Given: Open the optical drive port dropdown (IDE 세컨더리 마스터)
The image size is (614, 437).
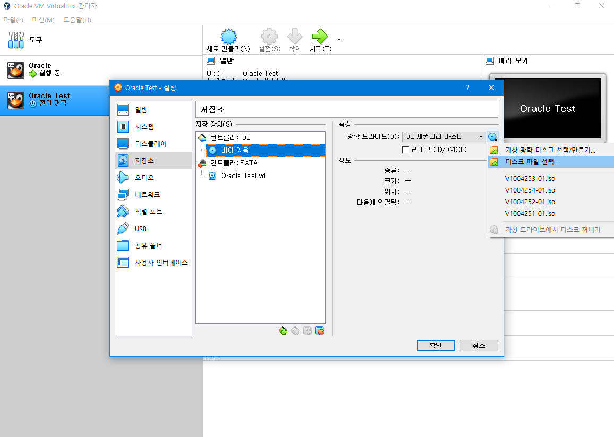Looking at the screenshot, I should [444, 136].
